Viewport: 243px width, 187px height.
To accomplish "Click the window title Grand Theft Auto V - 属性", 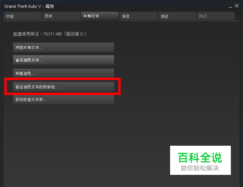I will point(29,6).
